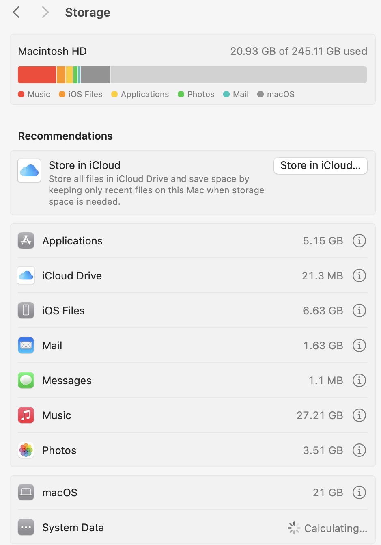The height and width of the screenshot is (545, 381).
Task: Go back with the left chevron
Action: point(16,12)
